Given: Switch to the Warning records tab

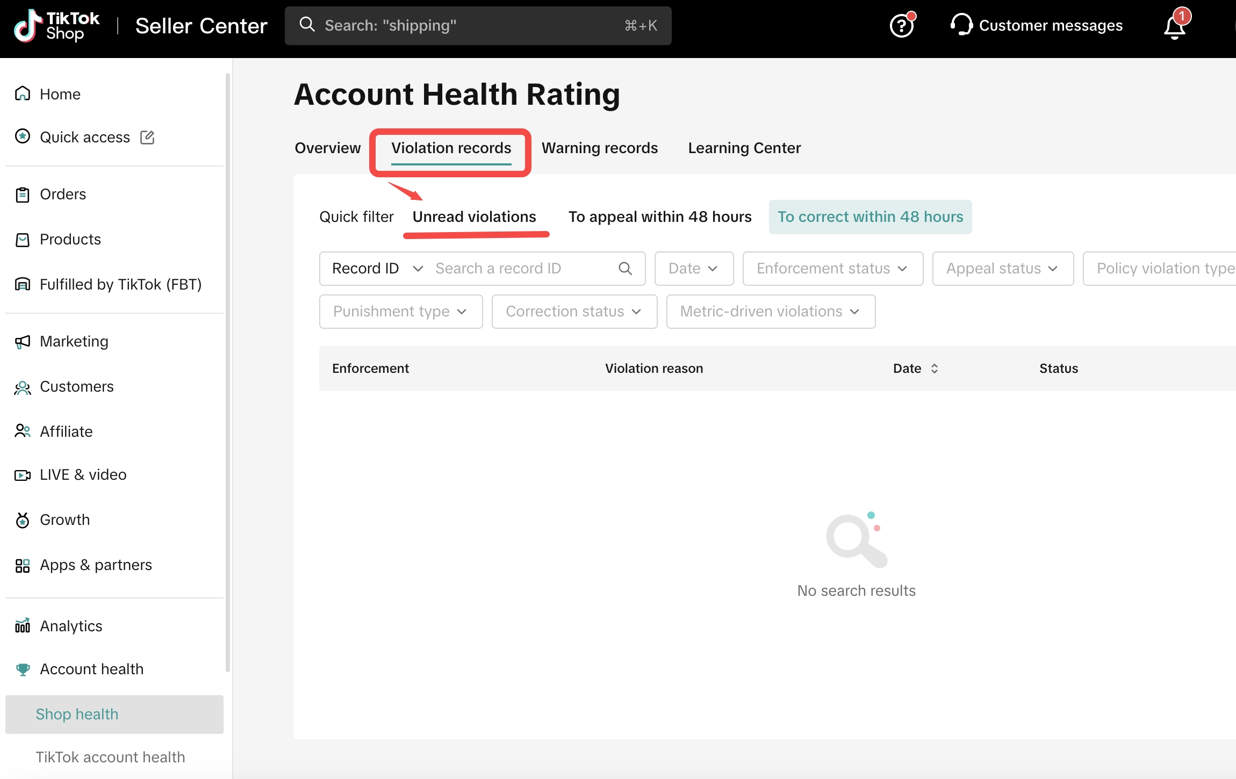Looking at the screenshot, I should pyautogui.click(x=599, y=148).
